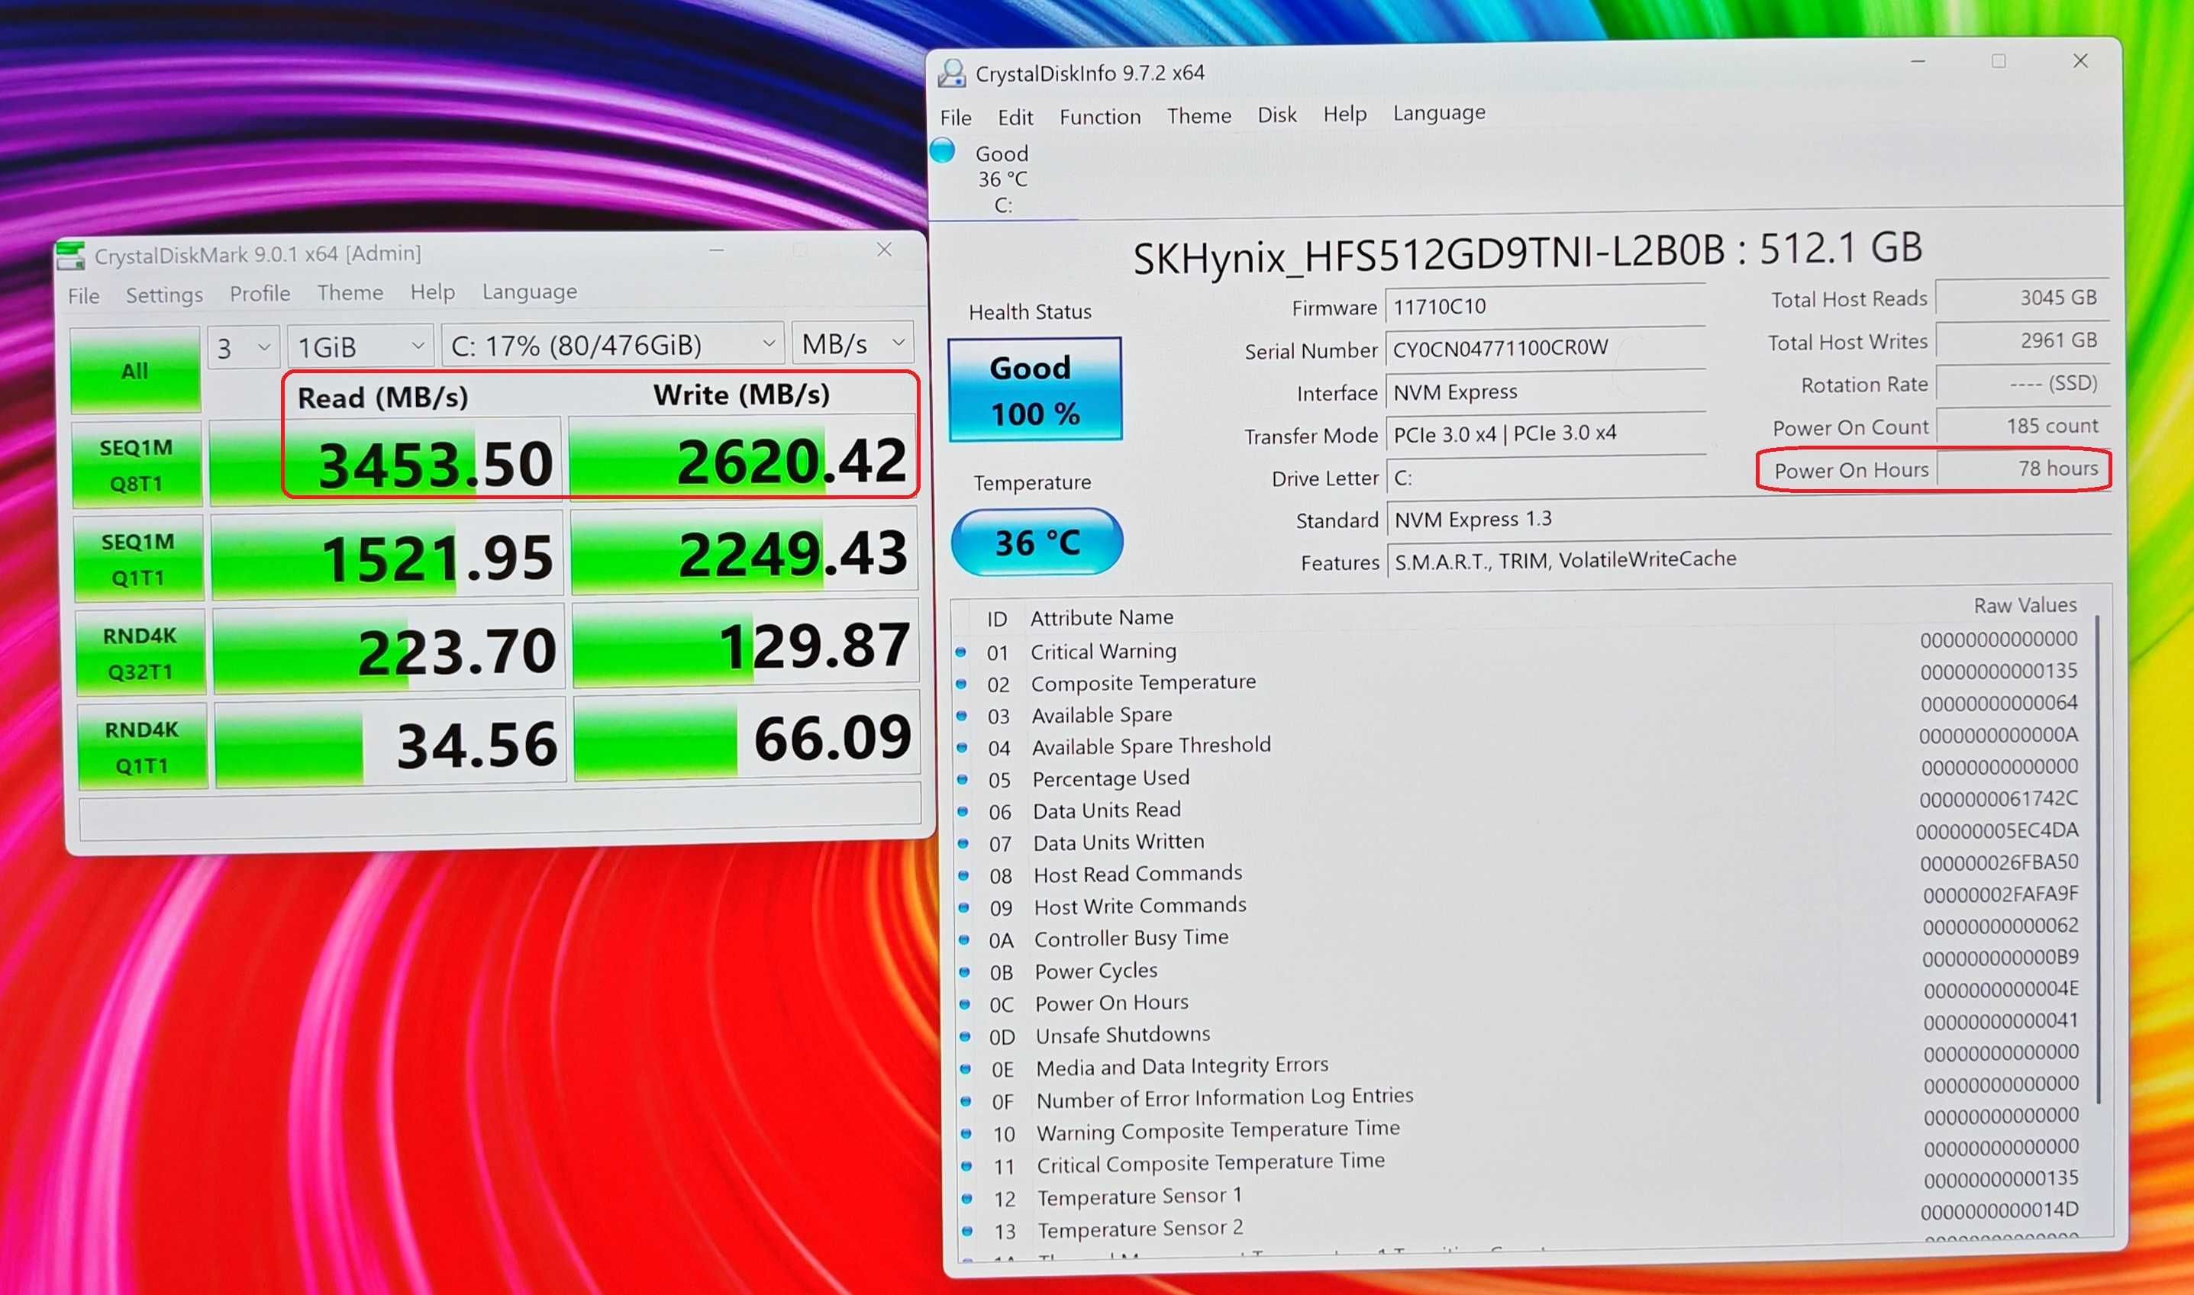Image resolution: width=2194 pixels, height=1295 pixels.
Task: Click status dot for Controller Busy Time
Action: [964, 940]
